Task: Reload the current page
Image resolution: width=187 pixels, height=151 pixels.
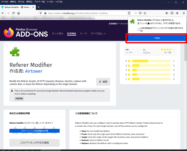Action: (13, 13)
